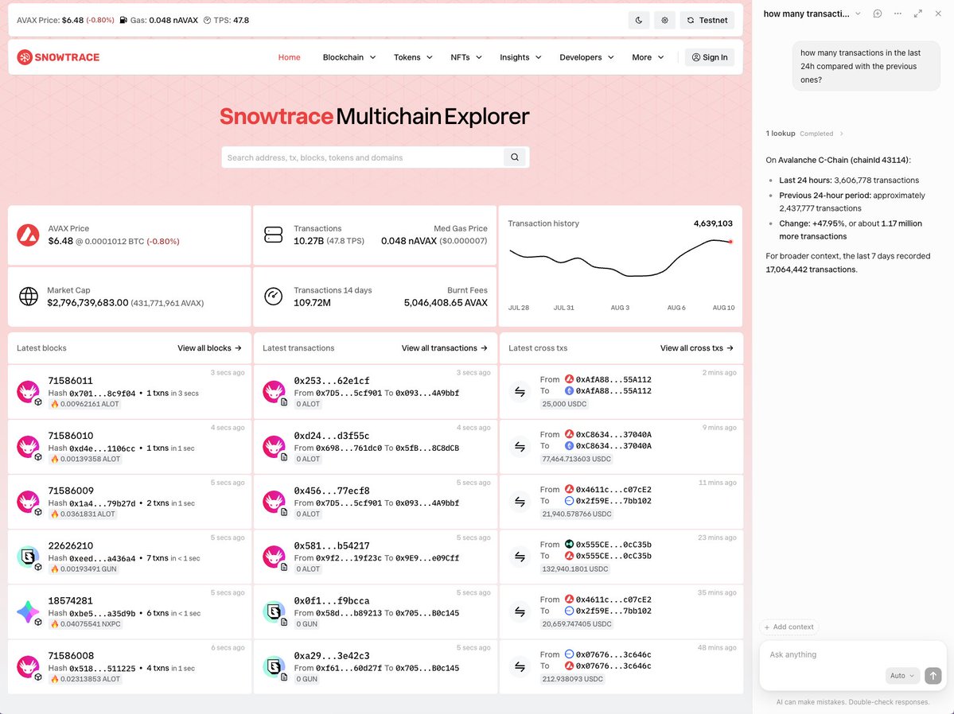This screenshot has width=954, height=714.
Task: Click the icon for transaction 0xd24...d3f55c
Action: tap(274, 447)
